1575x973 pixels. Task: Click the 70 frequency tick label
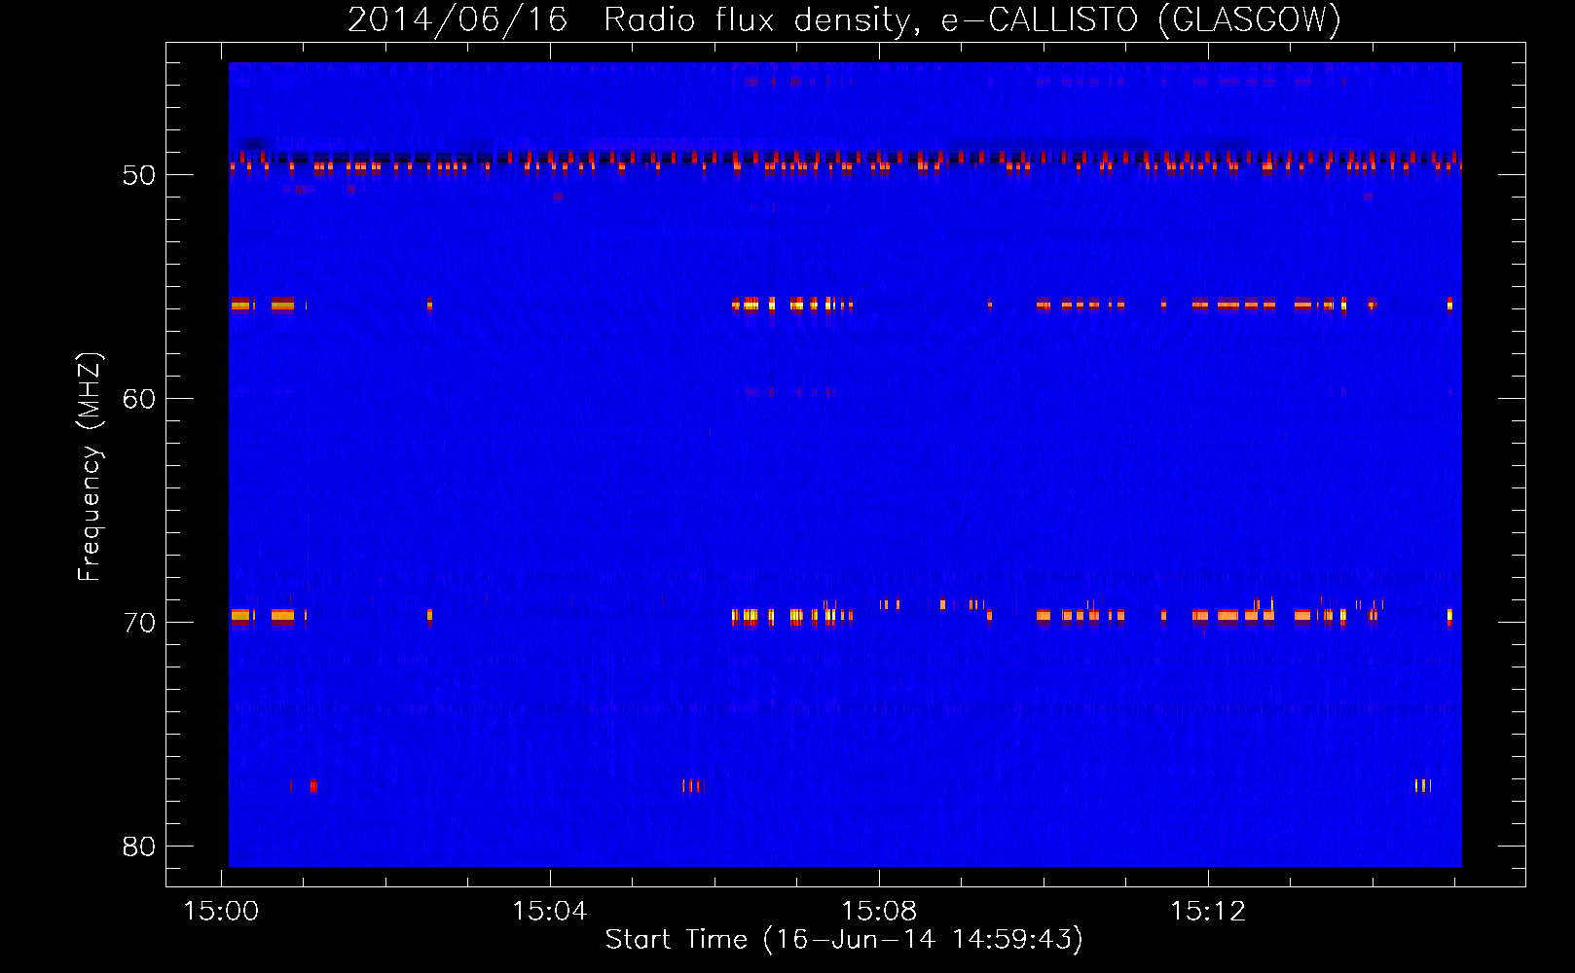point(139,623)
